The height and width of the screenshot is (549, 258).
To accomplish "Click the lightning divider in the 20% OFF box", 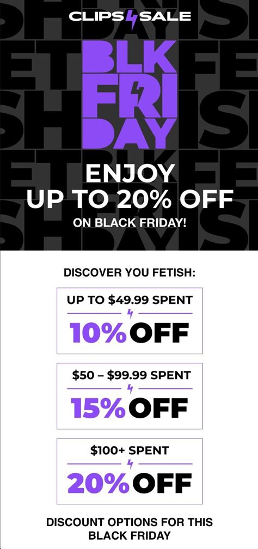I will point(130,464).
